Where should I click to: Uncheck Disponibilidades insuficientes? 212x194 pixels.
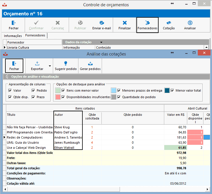[63, 97]
